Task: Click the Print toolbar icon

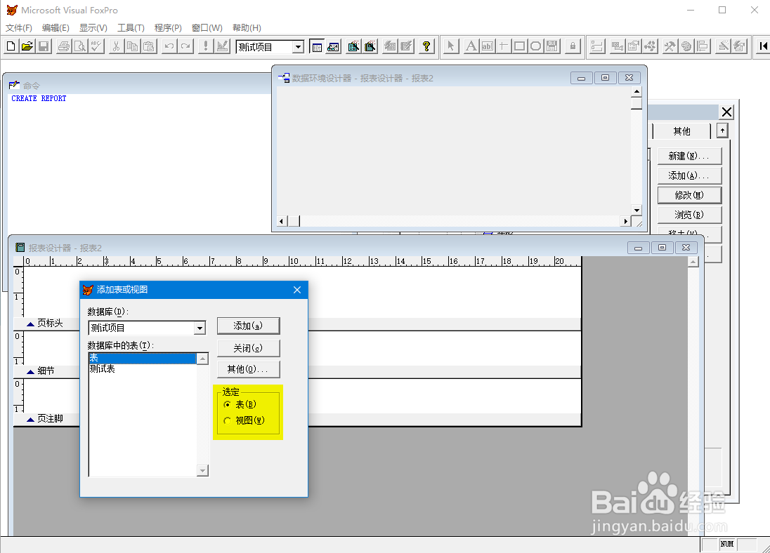Action: (x=63, y=46)
